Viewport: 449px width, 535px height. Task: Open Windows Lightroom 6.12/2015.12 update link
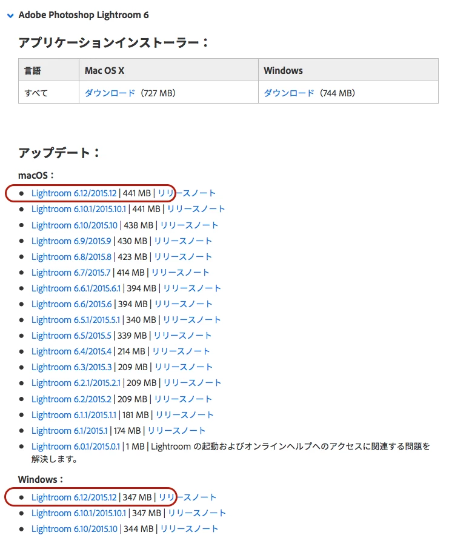click(x=74, y=497)
